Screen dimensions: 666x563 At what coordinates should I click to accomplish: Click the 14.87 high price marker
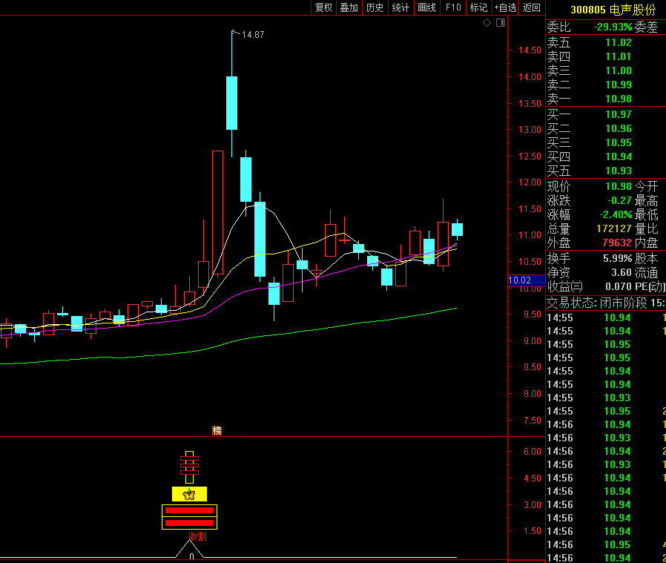click(x=253, y=35)
